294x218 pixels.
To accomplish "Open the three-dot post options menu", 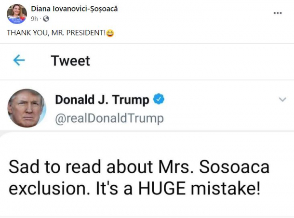I will (278, 13).
